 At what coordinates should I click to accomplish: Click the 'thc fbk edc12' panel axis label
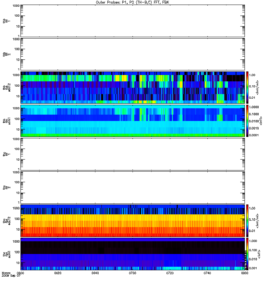click(x=6, y=221)
